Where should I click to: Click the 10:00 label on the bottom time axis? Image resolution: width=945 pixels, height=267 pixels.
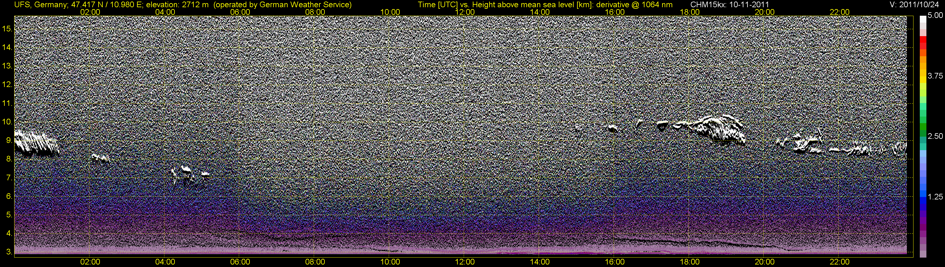click(x=390, y=262)
